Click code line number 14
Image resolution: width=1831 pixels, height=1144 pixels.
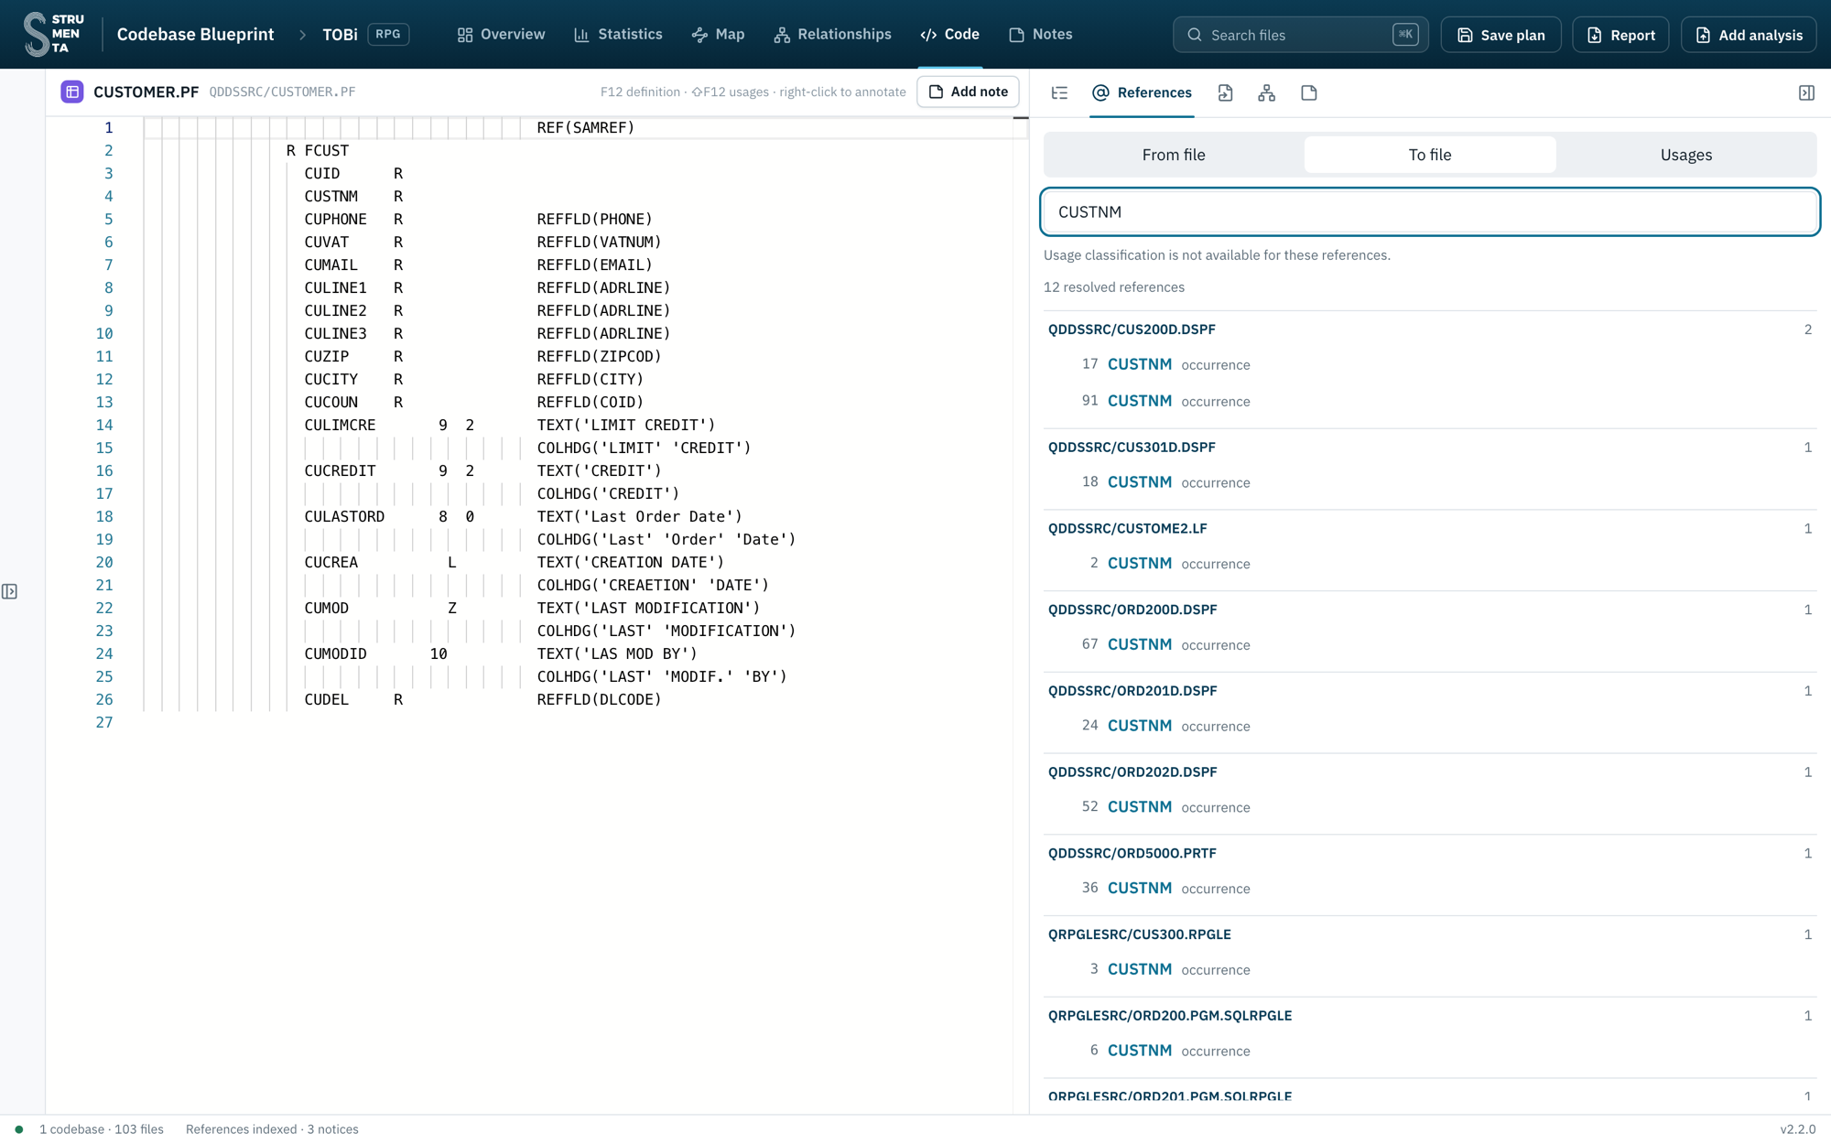click(104, 425)
